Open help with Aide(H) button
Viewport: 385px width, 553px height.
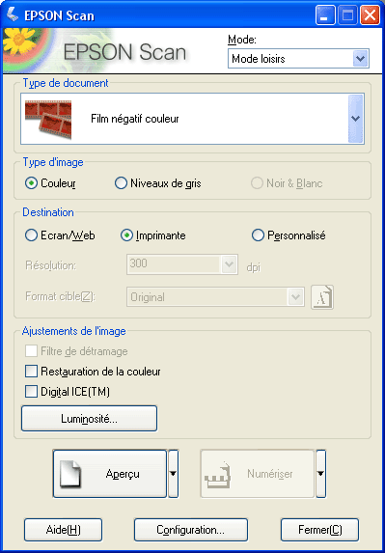(x=63, y=530)
